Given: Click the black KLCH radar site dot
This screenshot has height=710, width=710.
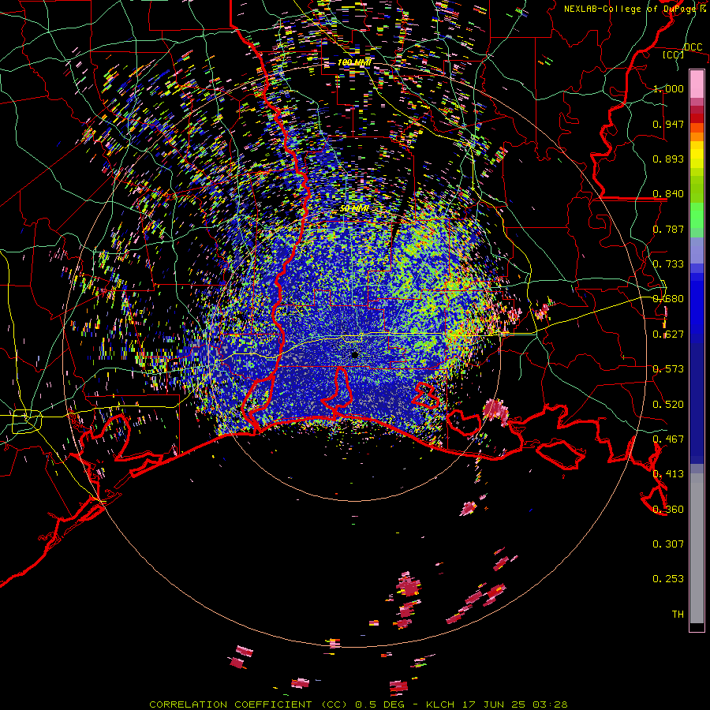Looking at the screenshot, I should click(x=355, y=355).
